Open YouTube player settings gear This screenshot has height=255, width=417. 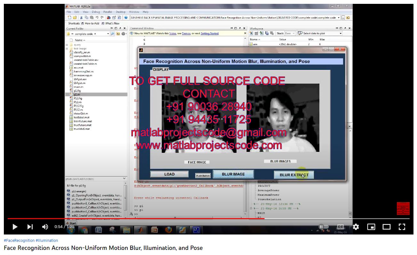pyautogui.click(x=356, y=227)
